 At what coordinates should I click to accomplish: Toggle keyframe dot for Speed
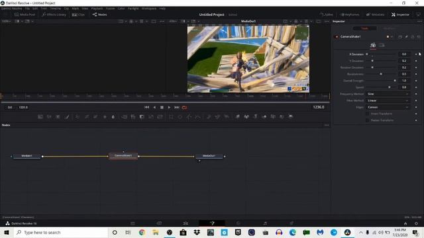[416, 87]
